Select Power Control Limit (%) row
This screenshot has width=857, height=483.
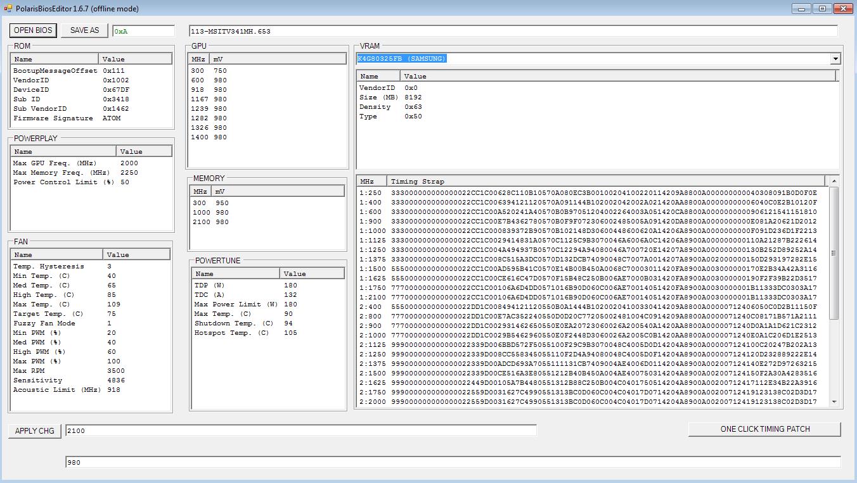[91, 182]
